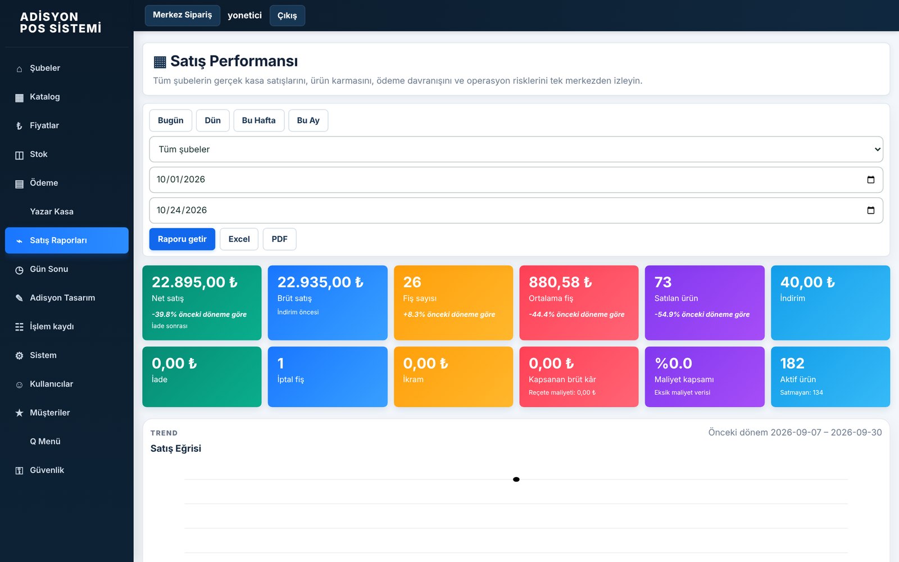Click the Katalog grid icon
Viewport: 899px width, 562px height.
(x=19, y=97)
